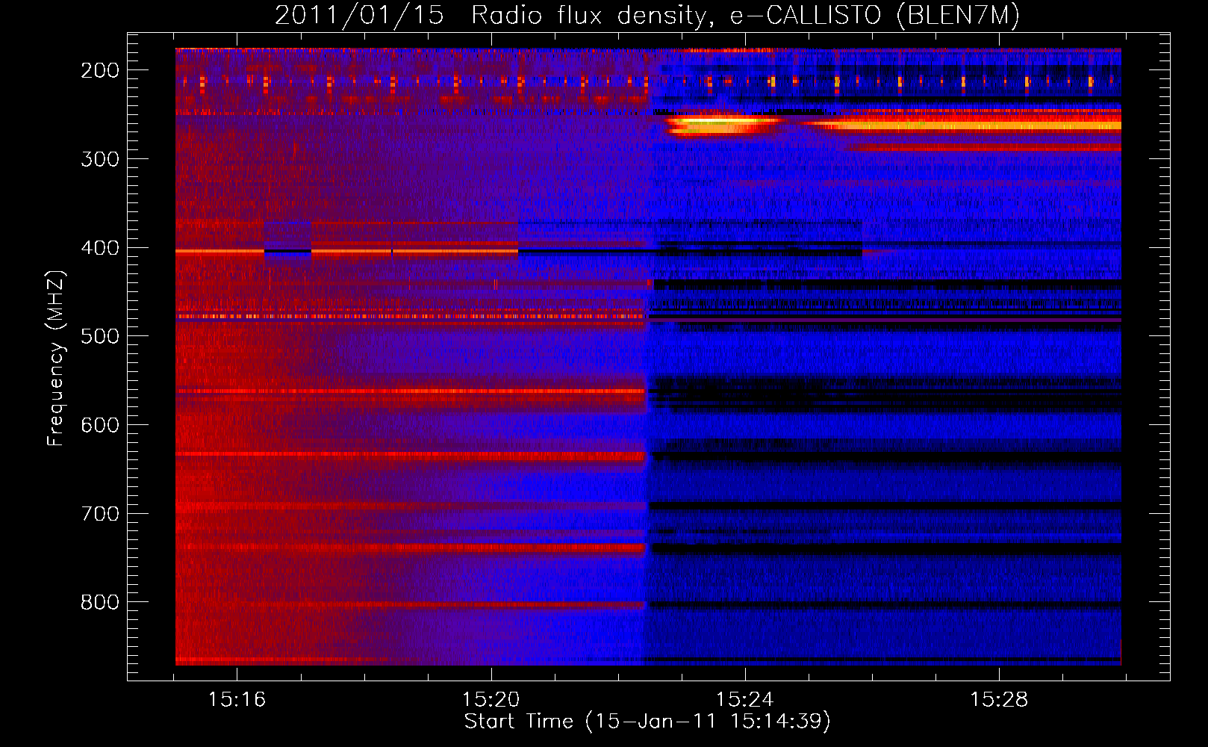The height and width of the screenshot is (747, 1208).
Task: Click the 15:16 time tick label
Action: [x=237, y=700]
